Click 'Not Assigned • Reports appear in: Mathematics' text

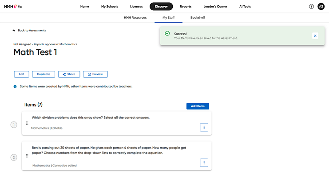coord(45,44)
